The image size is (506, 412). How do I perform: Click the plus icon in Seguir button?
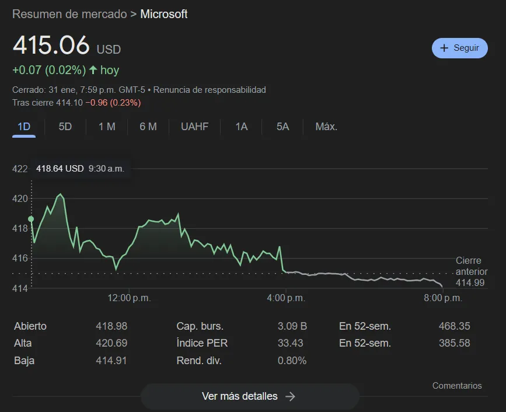(x=444, y=48)
